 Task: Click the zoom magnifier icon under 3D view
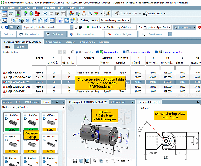(95, 161)
